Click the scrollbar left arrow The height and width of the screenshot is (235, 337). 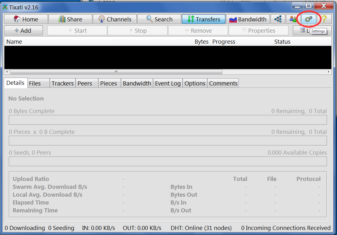[7, 72]
